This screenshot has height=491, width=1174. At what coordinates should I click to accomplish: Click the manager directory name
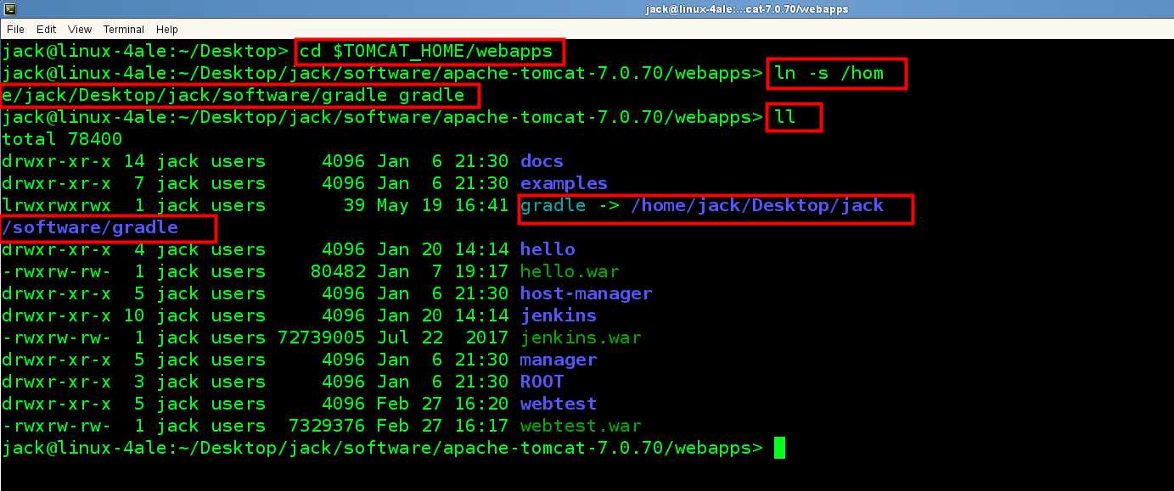[558, 360]
